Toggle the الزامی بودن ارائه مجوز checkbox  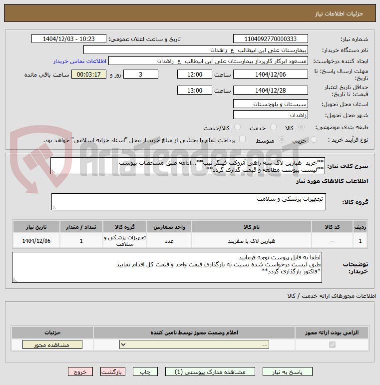coord(332,345)
